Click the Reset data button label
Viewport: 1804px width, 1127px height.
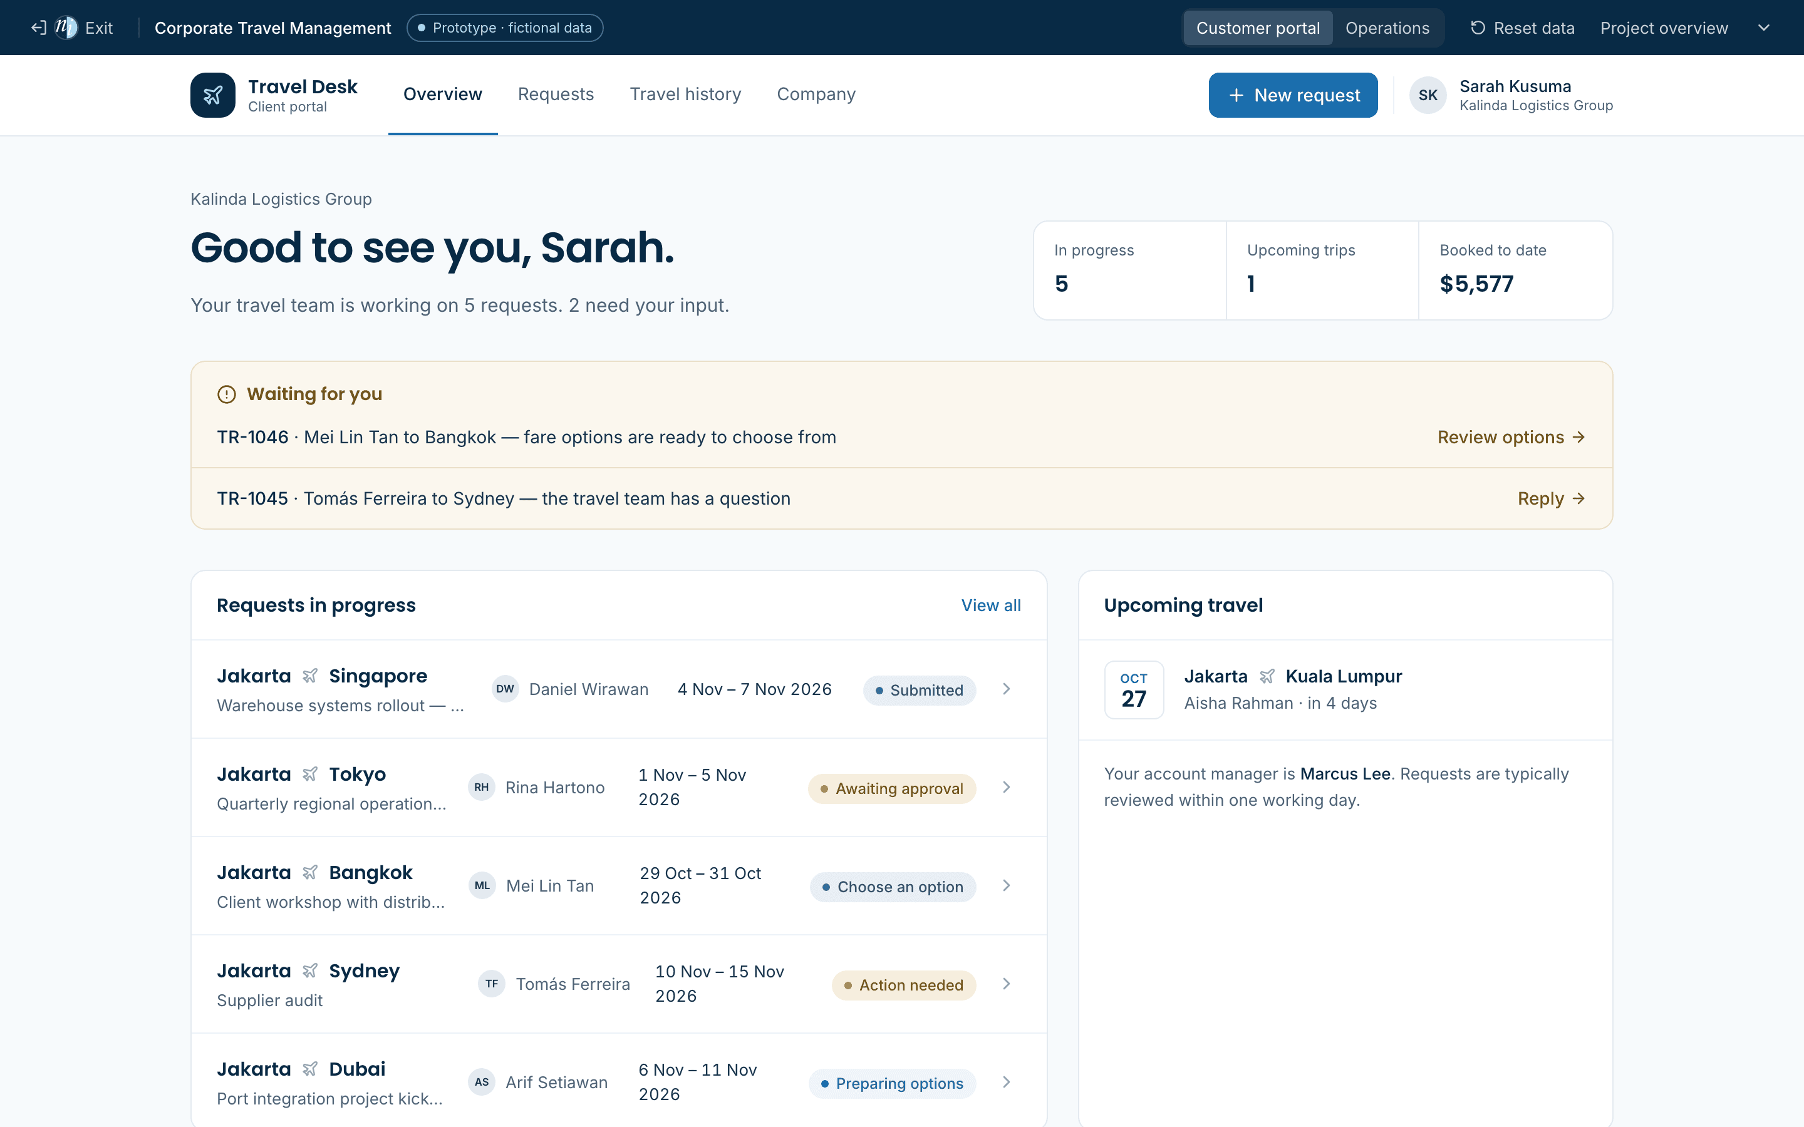(x=1533, y=28)
